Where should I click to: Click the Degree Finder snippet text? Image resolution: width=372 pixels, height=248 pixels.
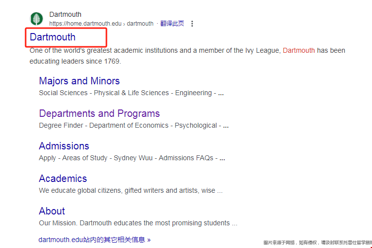62,125
